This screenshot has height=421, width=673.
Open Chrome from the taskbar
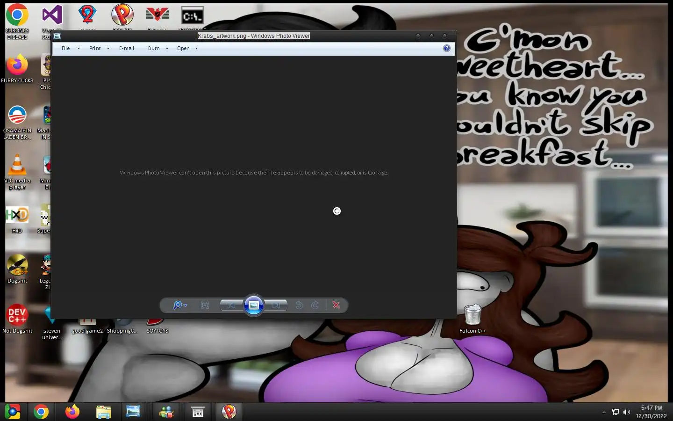point(41,412)
